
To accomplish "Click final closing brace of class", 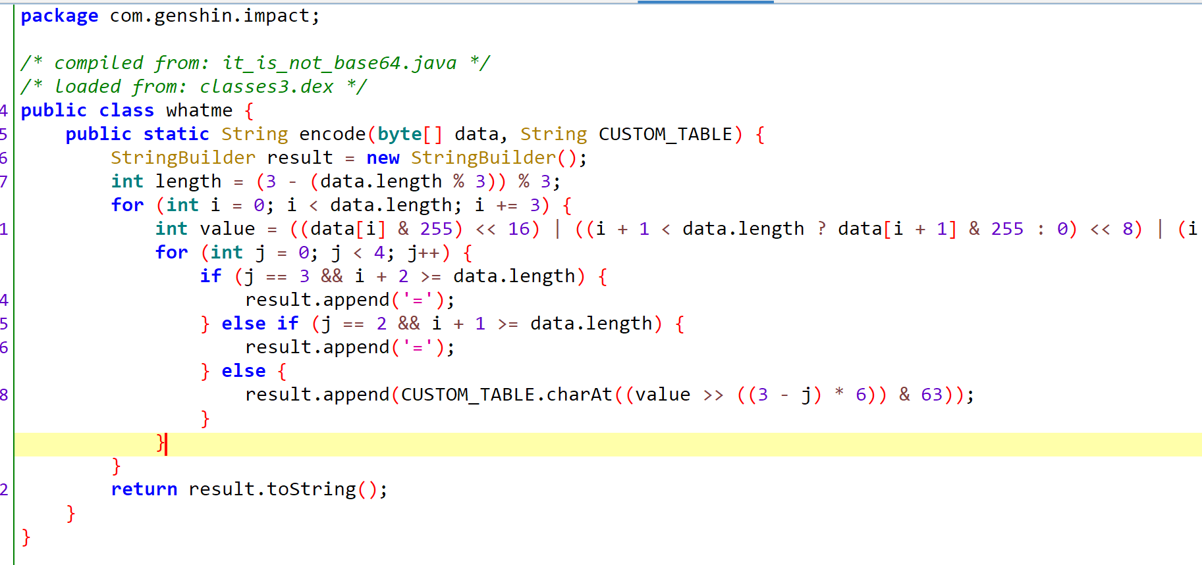I will click(x=26, y=537).
